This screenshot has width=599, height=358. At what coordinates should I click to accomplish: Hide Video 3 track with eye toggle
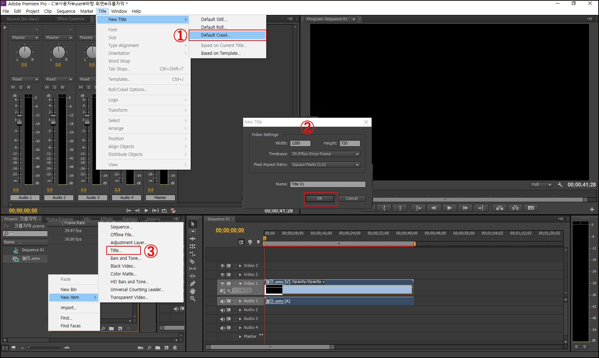coord(222,265)
